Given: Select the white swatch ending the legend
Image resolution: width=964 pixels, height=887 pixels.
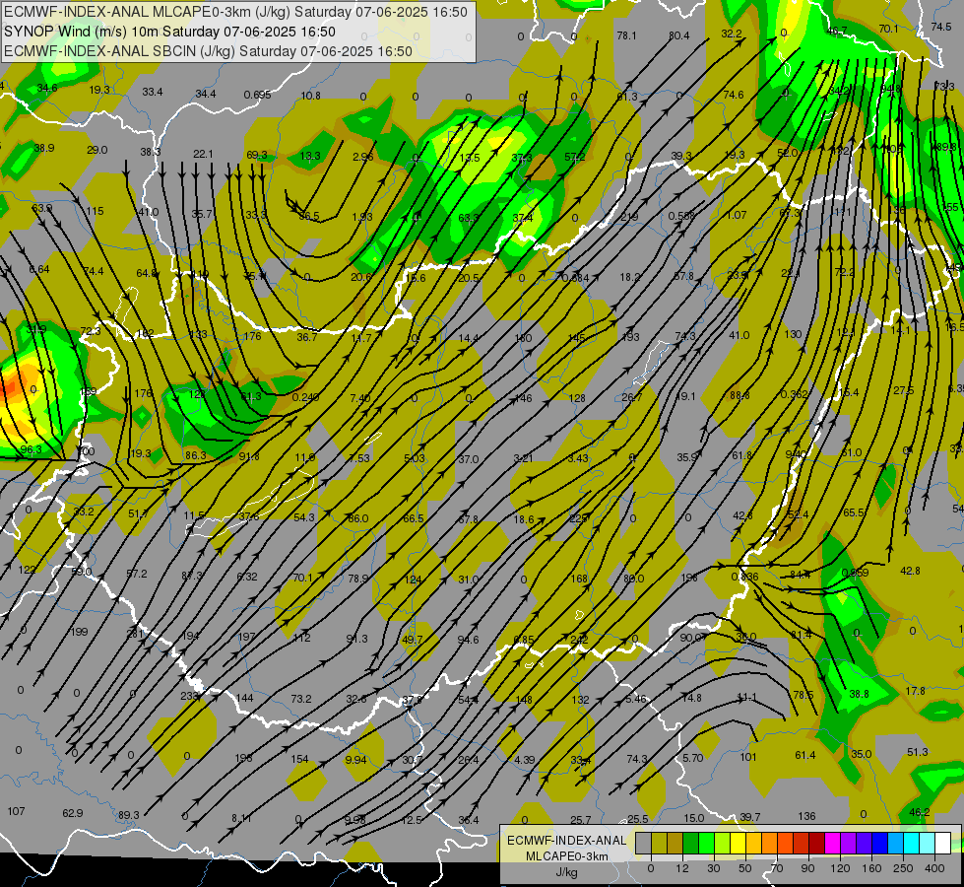Looking at the screenshot, I should [942, 844].
